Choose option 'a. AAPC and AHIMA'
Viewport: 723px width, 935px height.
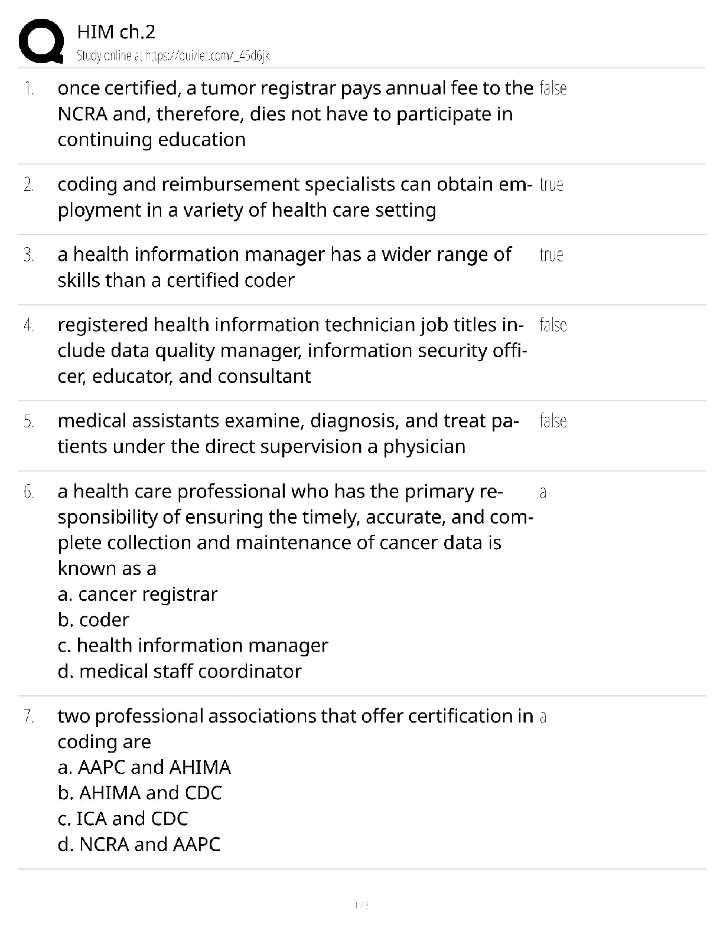[144, 767]
